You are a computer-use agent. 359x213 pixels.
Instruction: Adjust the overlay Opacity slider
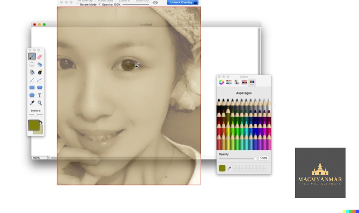[x=136, y=5]
